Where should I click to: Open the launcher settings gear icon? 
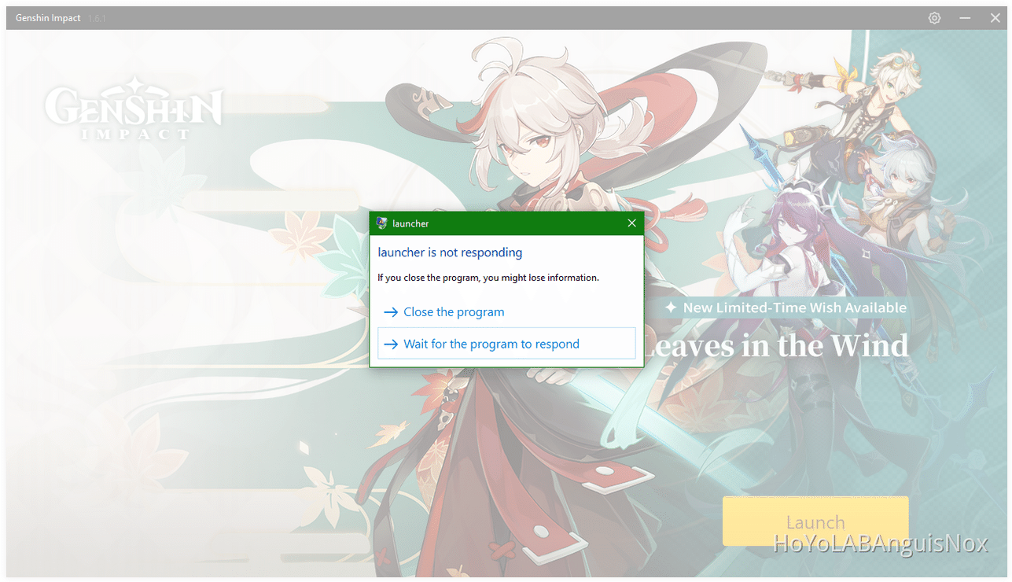pos(934,17)
